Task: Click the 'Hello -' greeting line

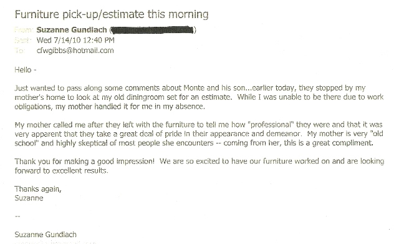Action: point(26,69)
